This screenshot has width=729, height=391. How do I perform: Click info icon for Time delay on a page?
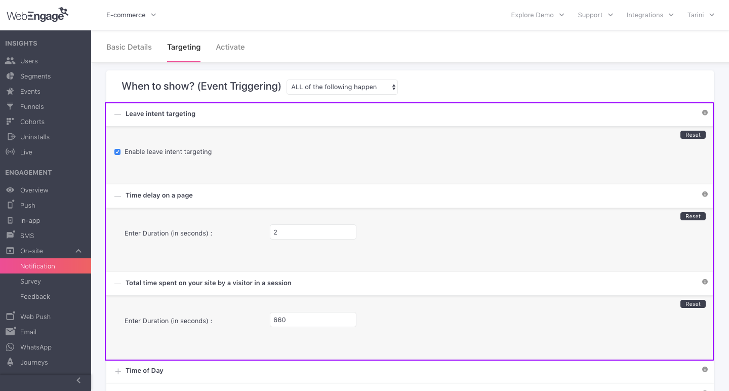705,194
